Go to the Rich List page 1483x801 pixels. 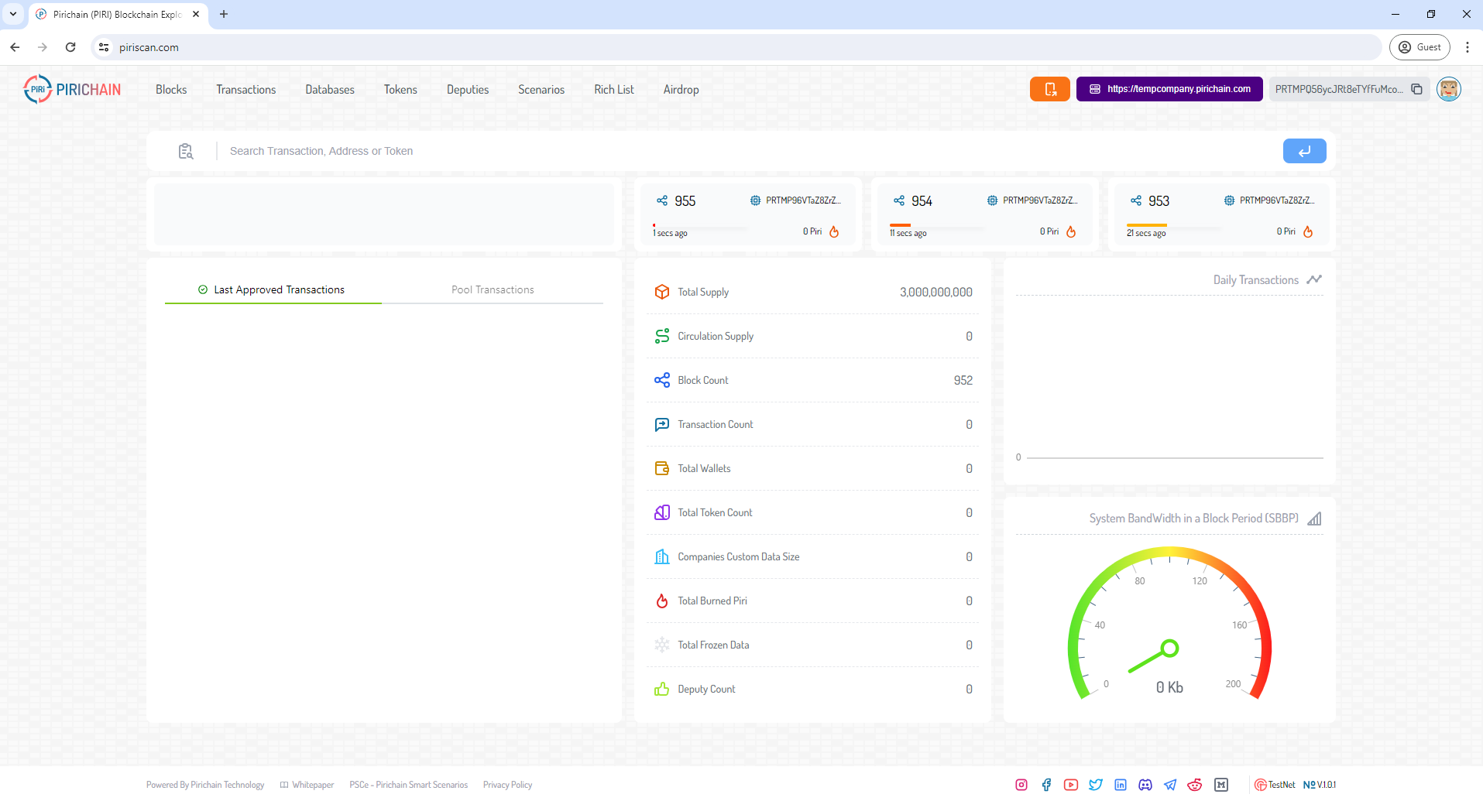(613, 90)
